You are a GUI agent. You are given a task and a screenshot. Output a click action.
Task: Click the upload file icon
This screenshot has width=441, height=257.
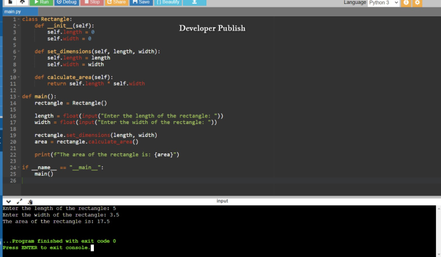point(22,2)
